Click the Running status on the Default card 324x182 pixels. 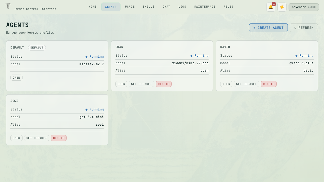[x=95, y=57]
